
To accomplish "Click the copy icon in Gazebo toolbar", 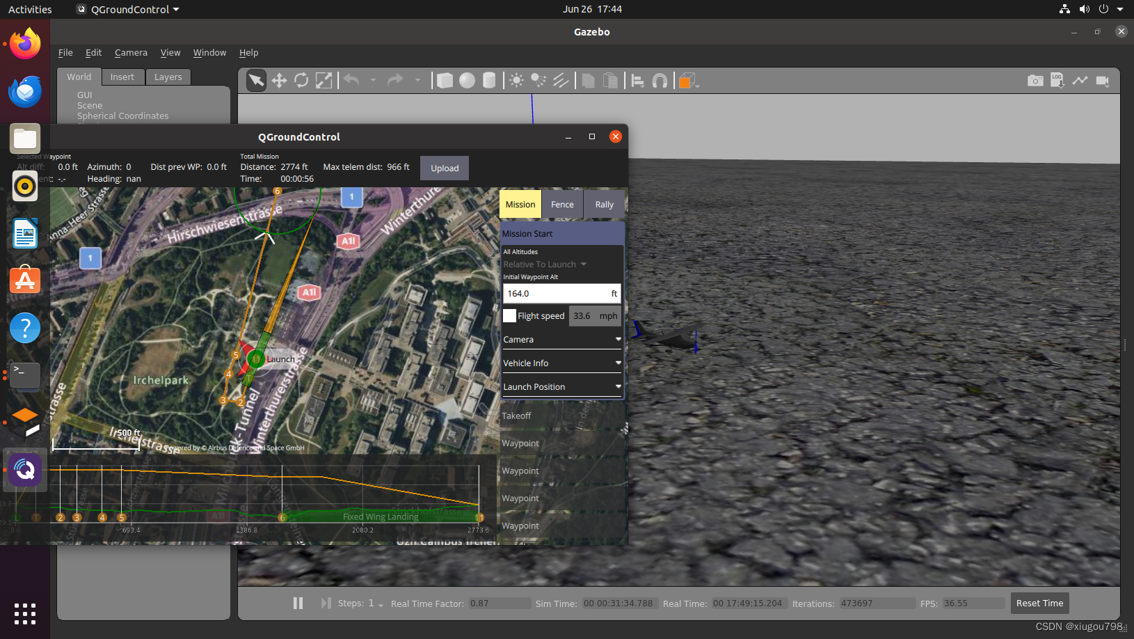I will click(x=588, y=81).
